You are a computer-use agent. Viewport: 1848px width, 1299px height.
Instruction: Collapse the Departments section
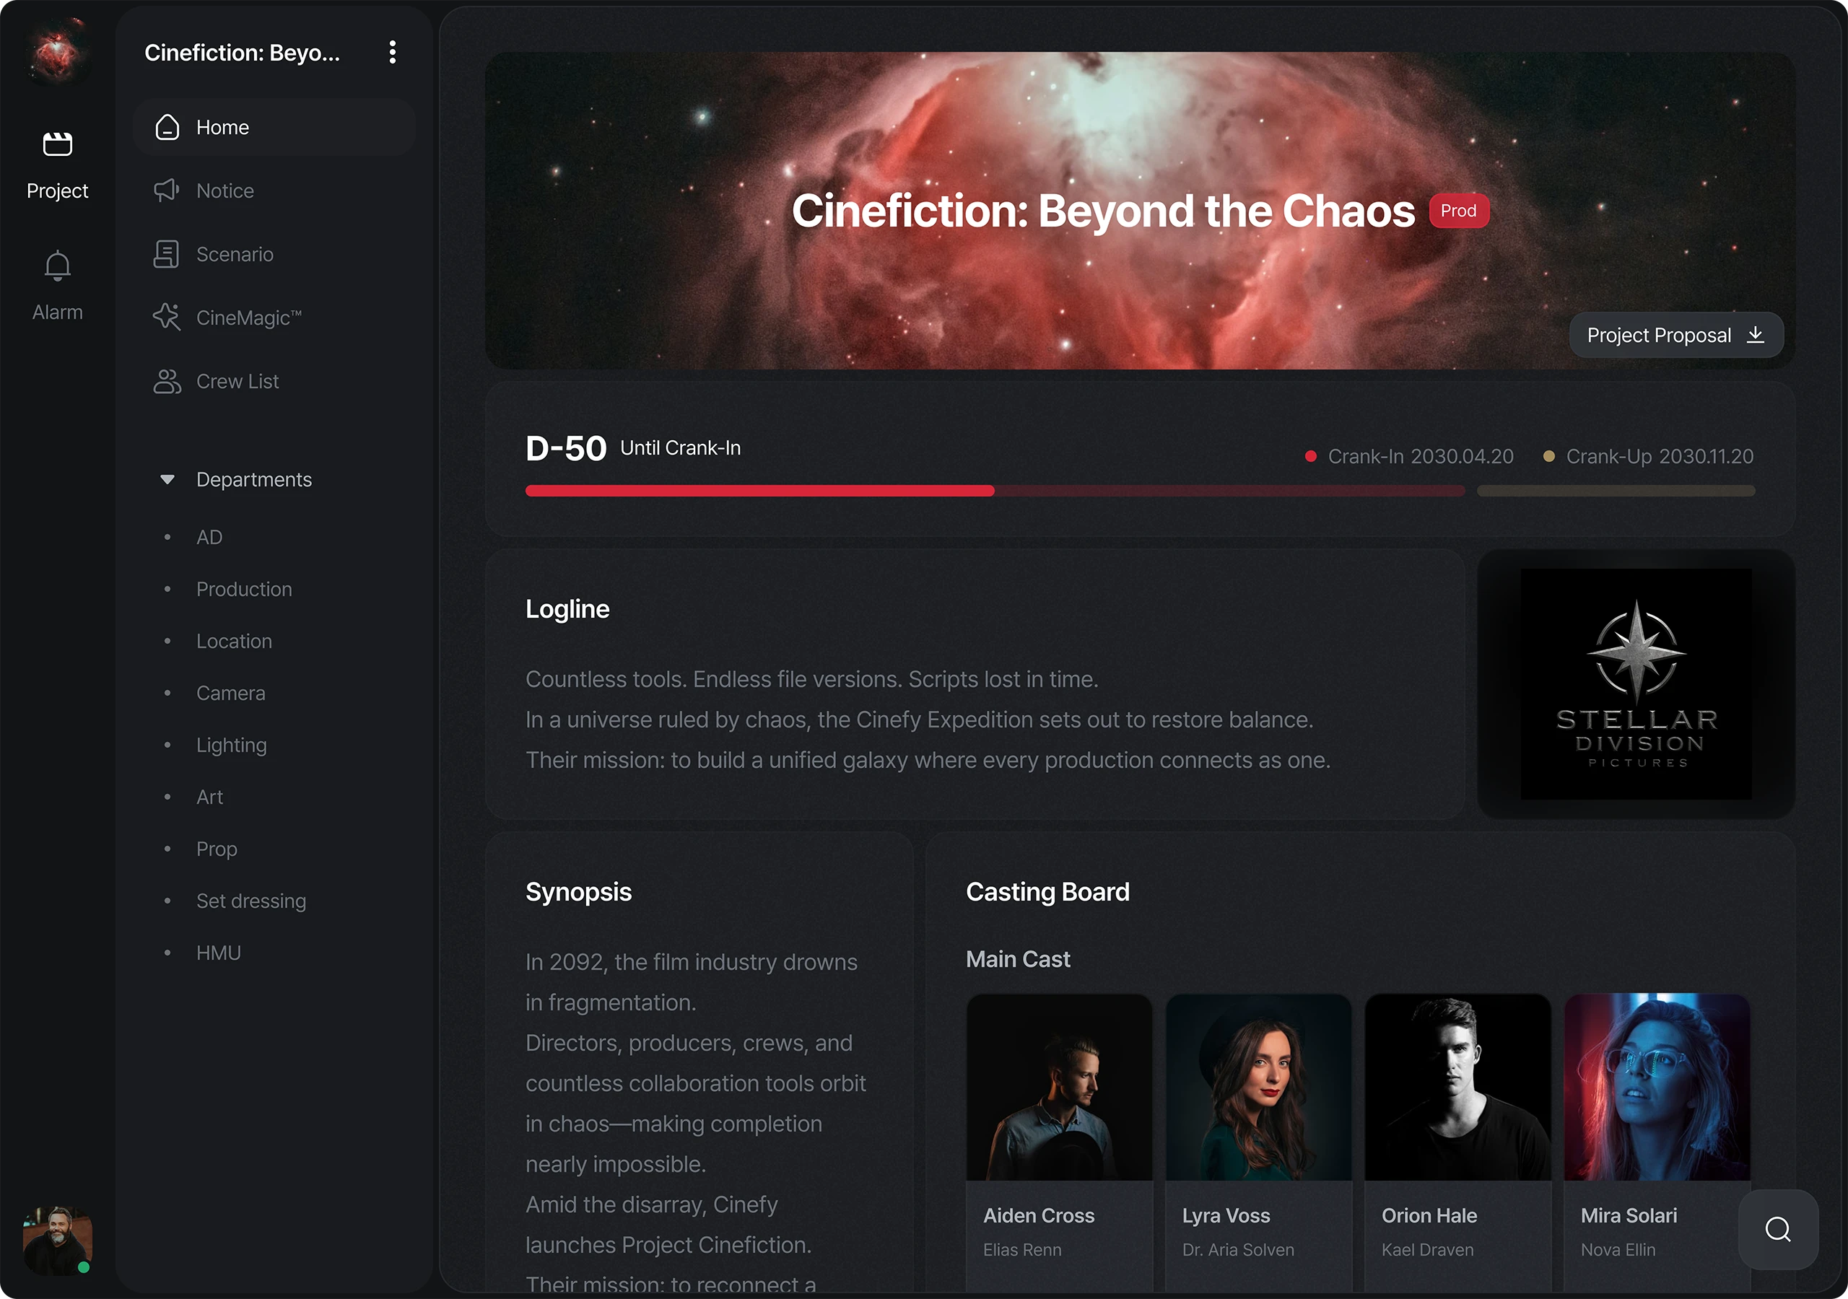click(167, 480)
